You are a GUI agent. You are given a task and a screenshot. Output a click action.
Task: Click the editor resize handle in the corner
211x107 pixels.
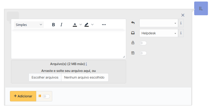pos(124,57)
